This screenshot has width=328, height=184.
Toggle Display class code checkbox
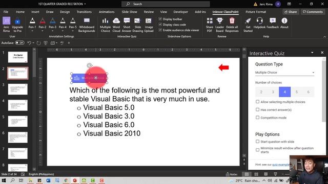(160, 25)
